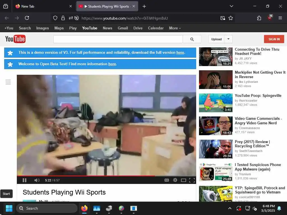287x215 pixels.
Task: Expand the list all tabs chevron
Action: (x=231, y=6)
